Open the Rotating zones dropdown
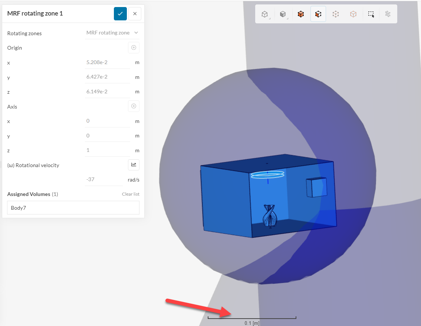Viewport: 421px width, 326px height. [x=112, y=33]
